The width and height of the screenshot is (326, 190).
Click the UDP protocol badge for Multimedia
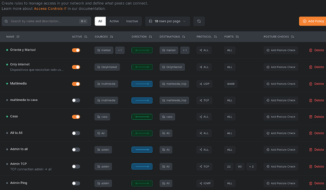(204, 84)
